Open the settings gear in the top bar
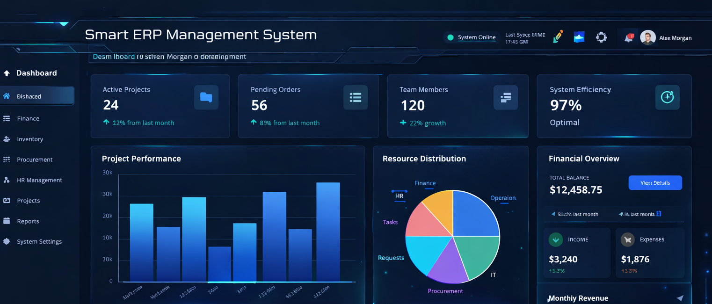Screen dimensions: 712x304 point(601,37)
